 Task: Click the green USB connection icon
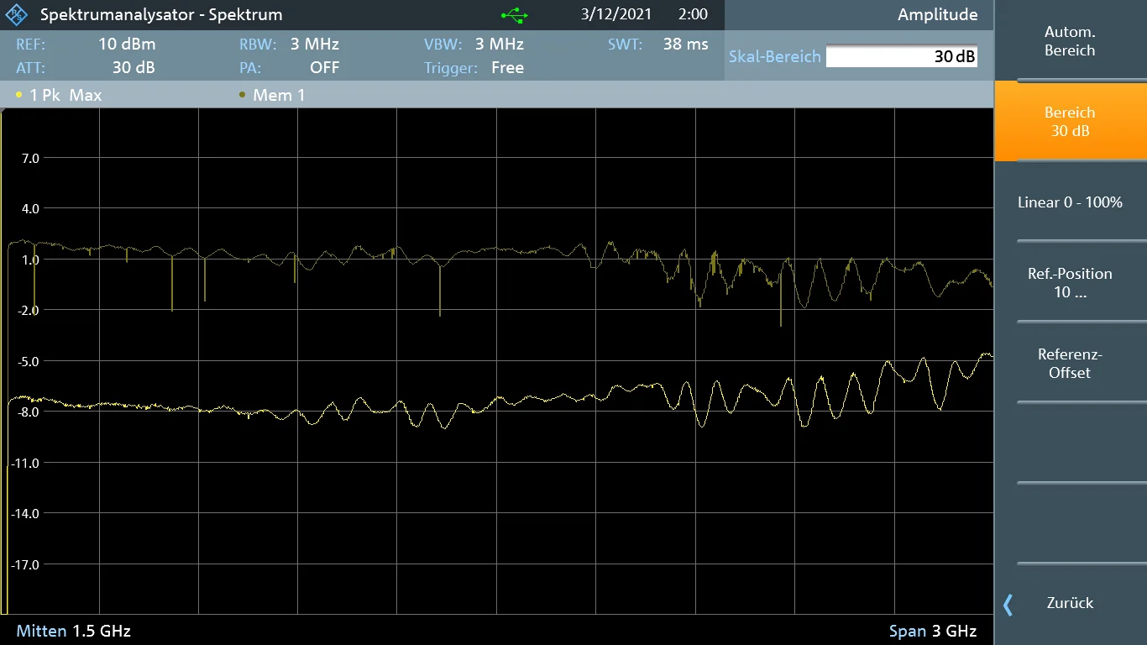click(514, 14)
